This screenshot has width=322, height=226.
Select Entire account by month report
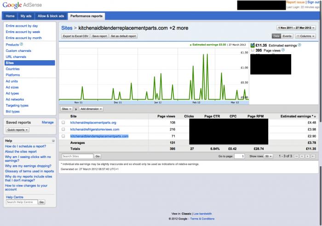click(x=23, y=38)
